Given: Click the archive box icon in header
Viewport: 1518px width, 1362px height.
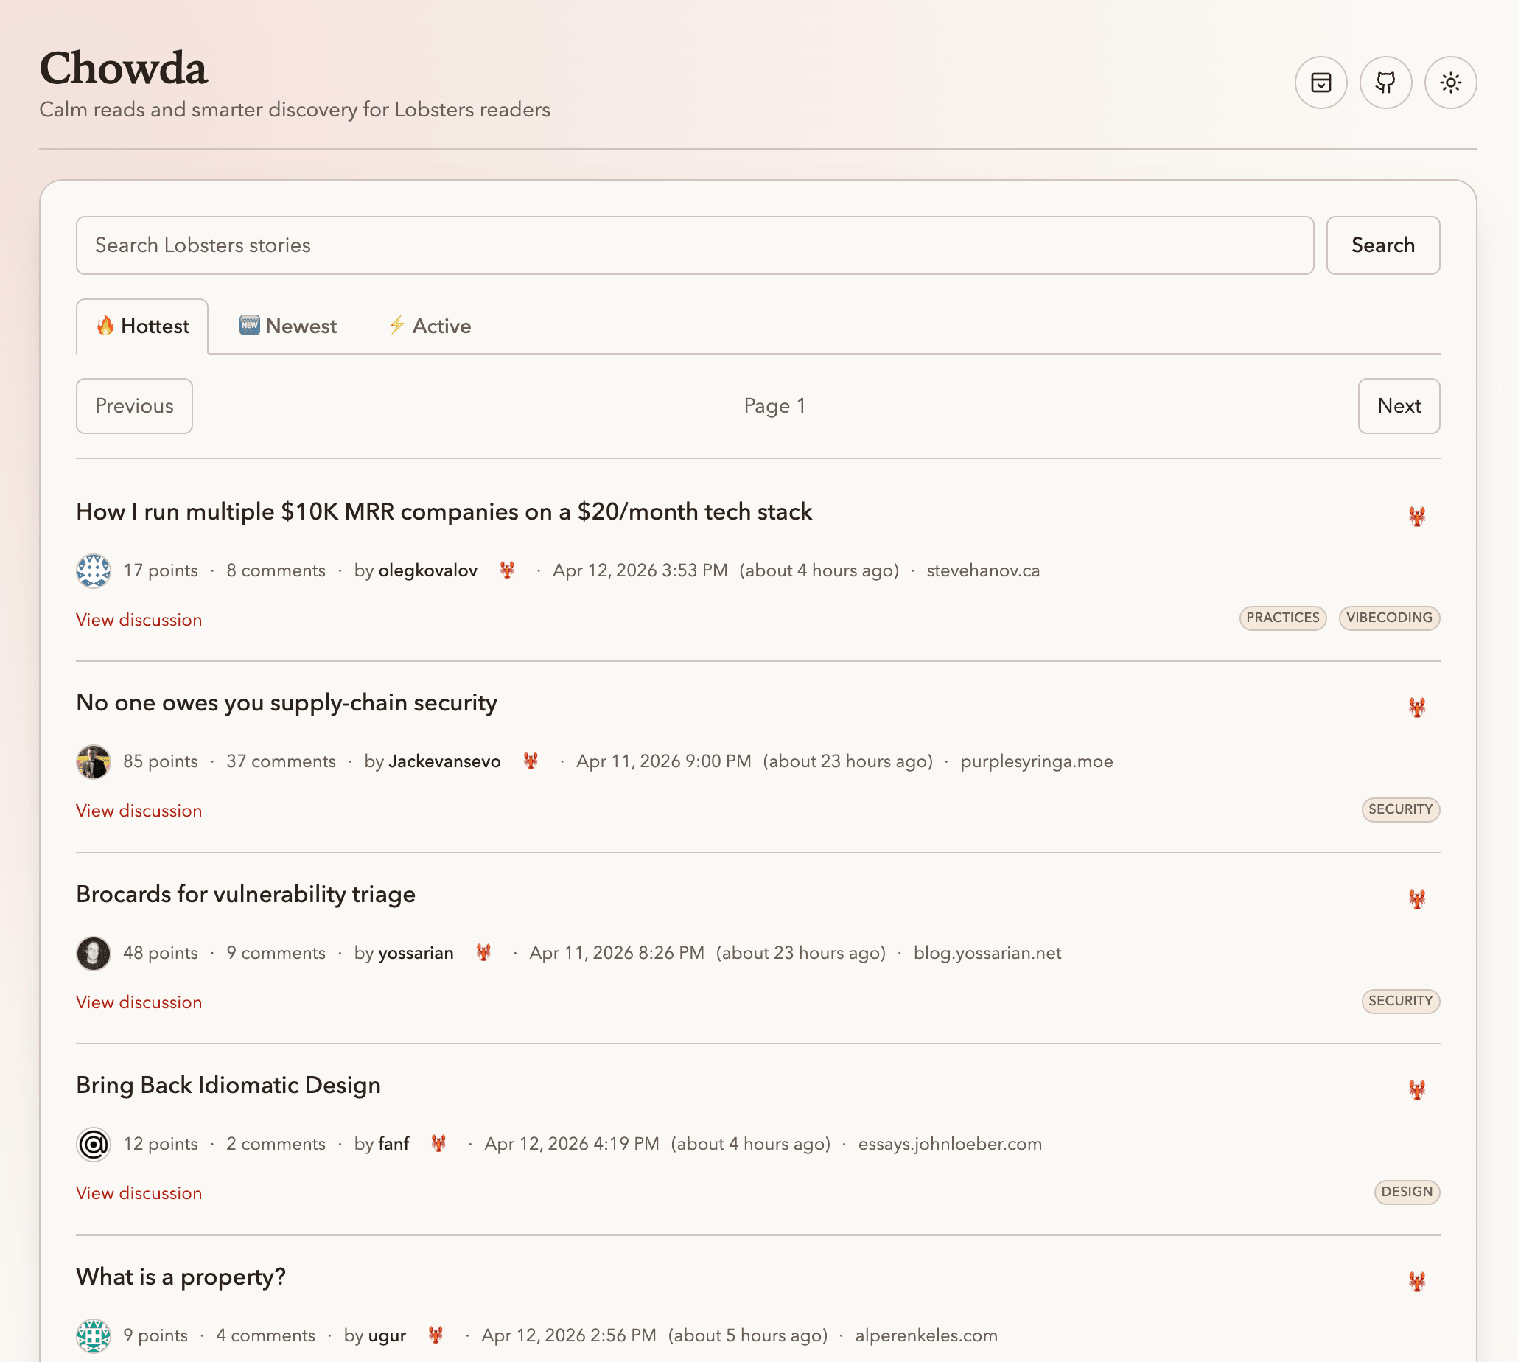Looking at the screenshot, I should [1321, 83].
